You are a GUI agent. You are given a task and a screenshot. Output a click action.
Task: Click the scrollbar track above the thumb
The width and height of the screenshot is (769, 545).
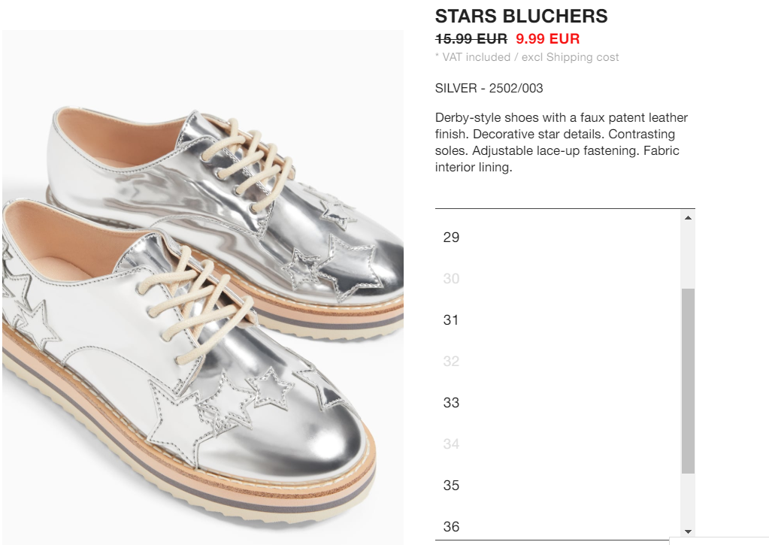pyautogui.click(x=688, y=256)
